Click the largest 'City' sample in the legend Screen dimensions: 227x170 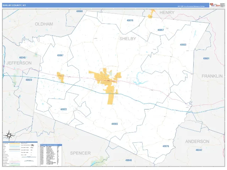[32, 145]
